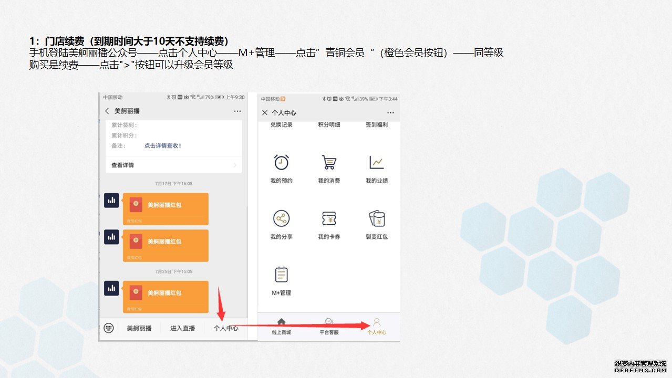The width and height of the screenshot is (672, 378).
Task: Open 美舸丽播 menu in chat bottom bar
Action: click(139, 328)
